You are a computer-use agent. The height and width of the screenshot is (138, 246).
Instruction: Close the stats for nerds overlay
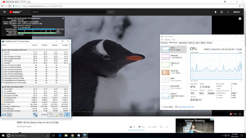point(63,18)
